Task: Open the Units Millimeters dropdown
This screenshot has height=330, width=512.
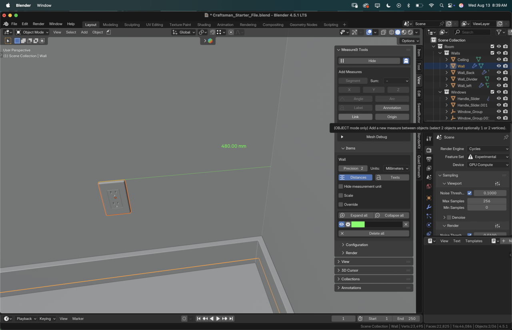Action: [x=396, y=168]
